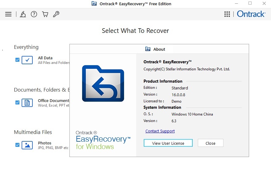Open the help question mark icon
Screen dimensions: 271x169
34,14
